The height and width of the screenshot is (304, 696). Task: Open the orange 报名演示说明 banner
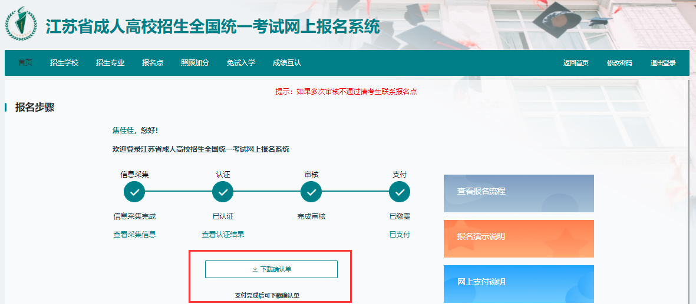tap(519, 238)
